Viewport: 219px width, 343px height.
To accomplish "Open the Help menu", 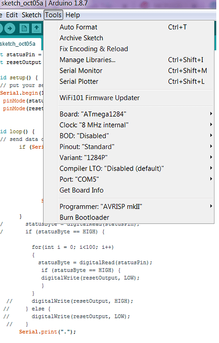I will (72, 15).
